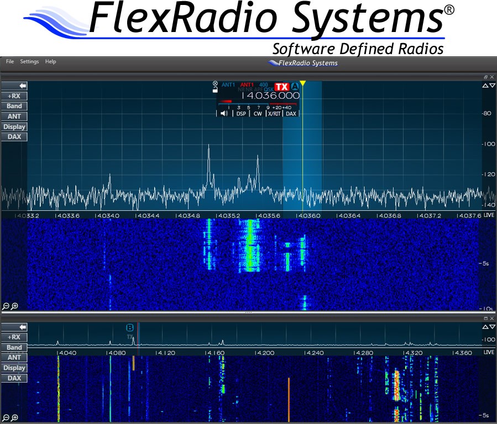Zoom out the upper panadapter bandwidth

(x=6, y=306)
